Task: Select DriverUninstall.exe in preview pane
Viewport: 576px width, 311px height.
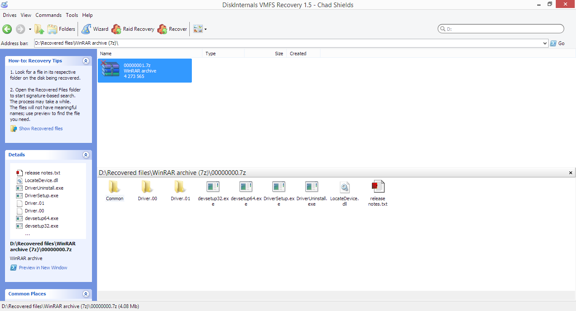Action: (x=312, y=193)
